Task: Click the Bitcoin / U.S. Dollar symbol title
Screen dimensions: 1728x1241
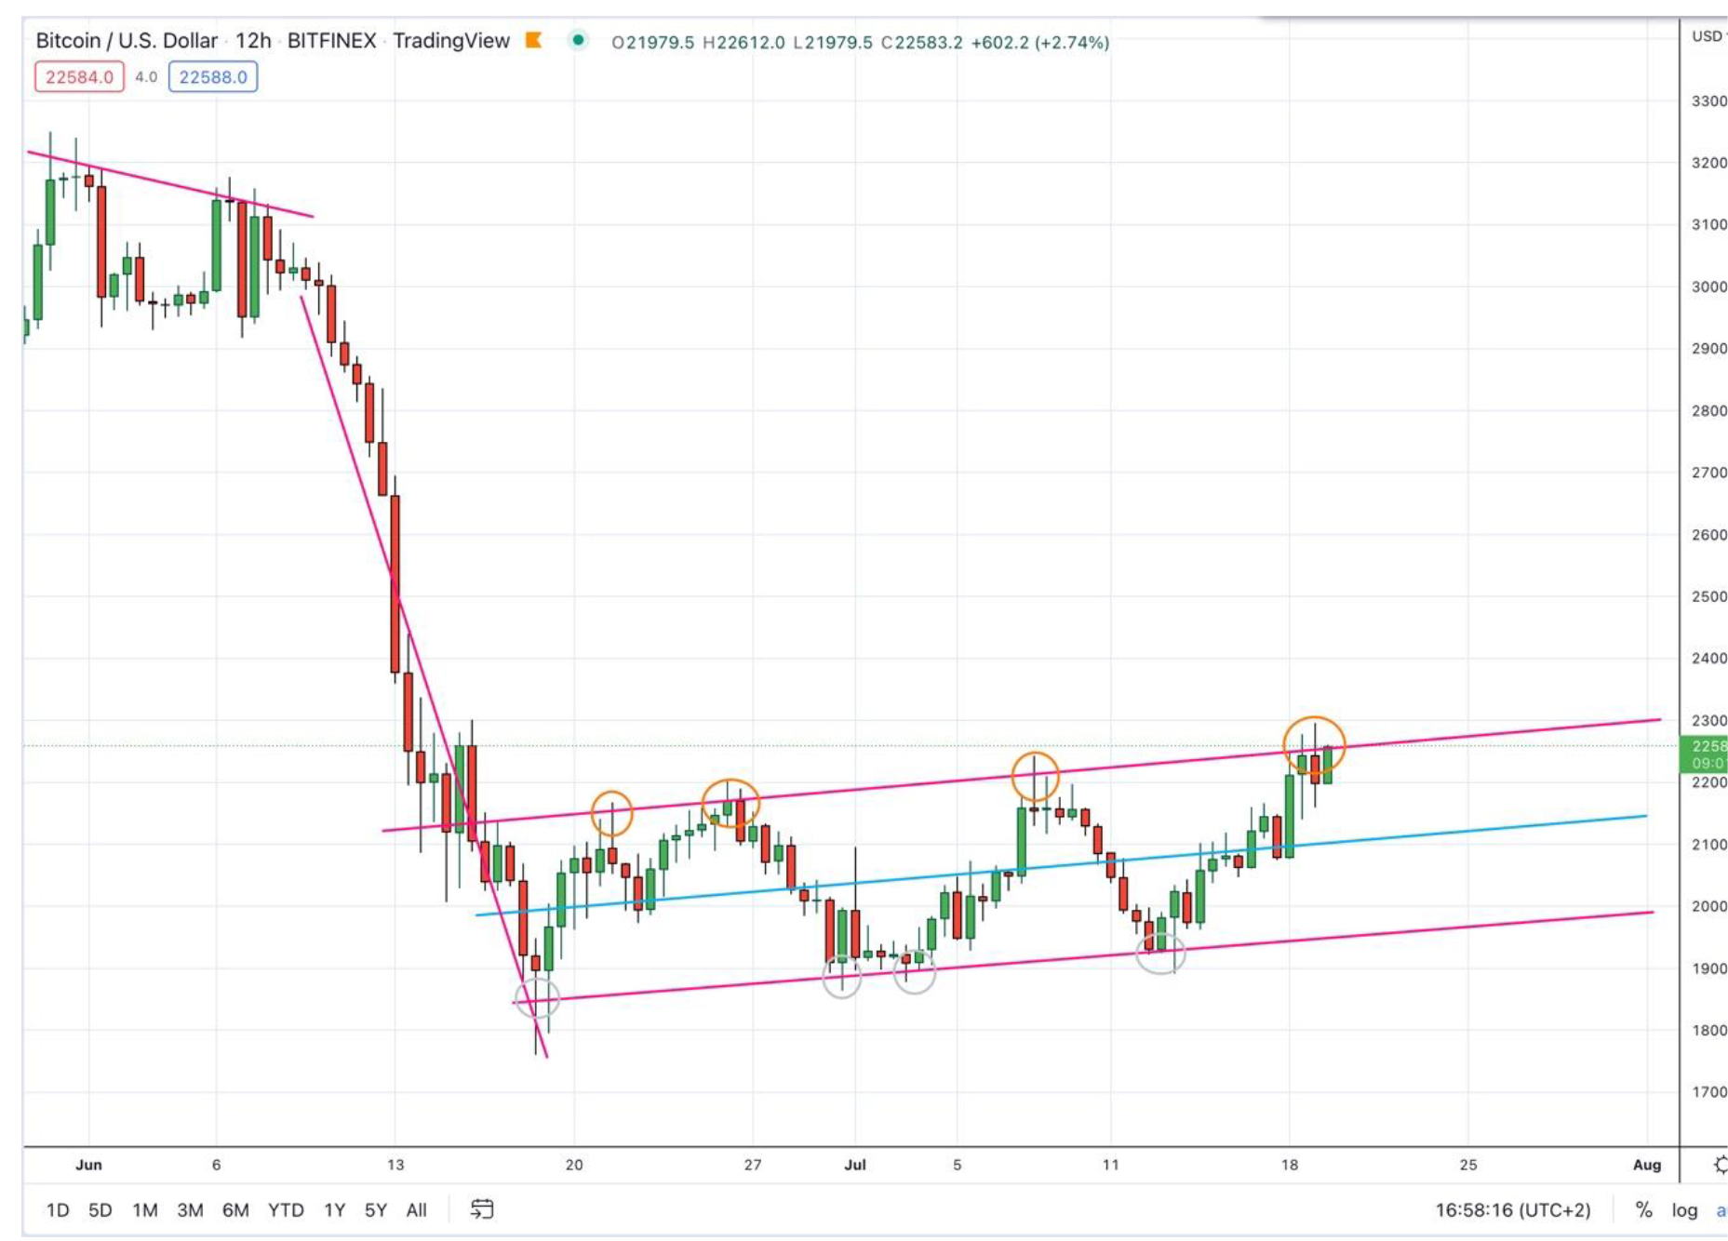Action: tap(126, 41)
